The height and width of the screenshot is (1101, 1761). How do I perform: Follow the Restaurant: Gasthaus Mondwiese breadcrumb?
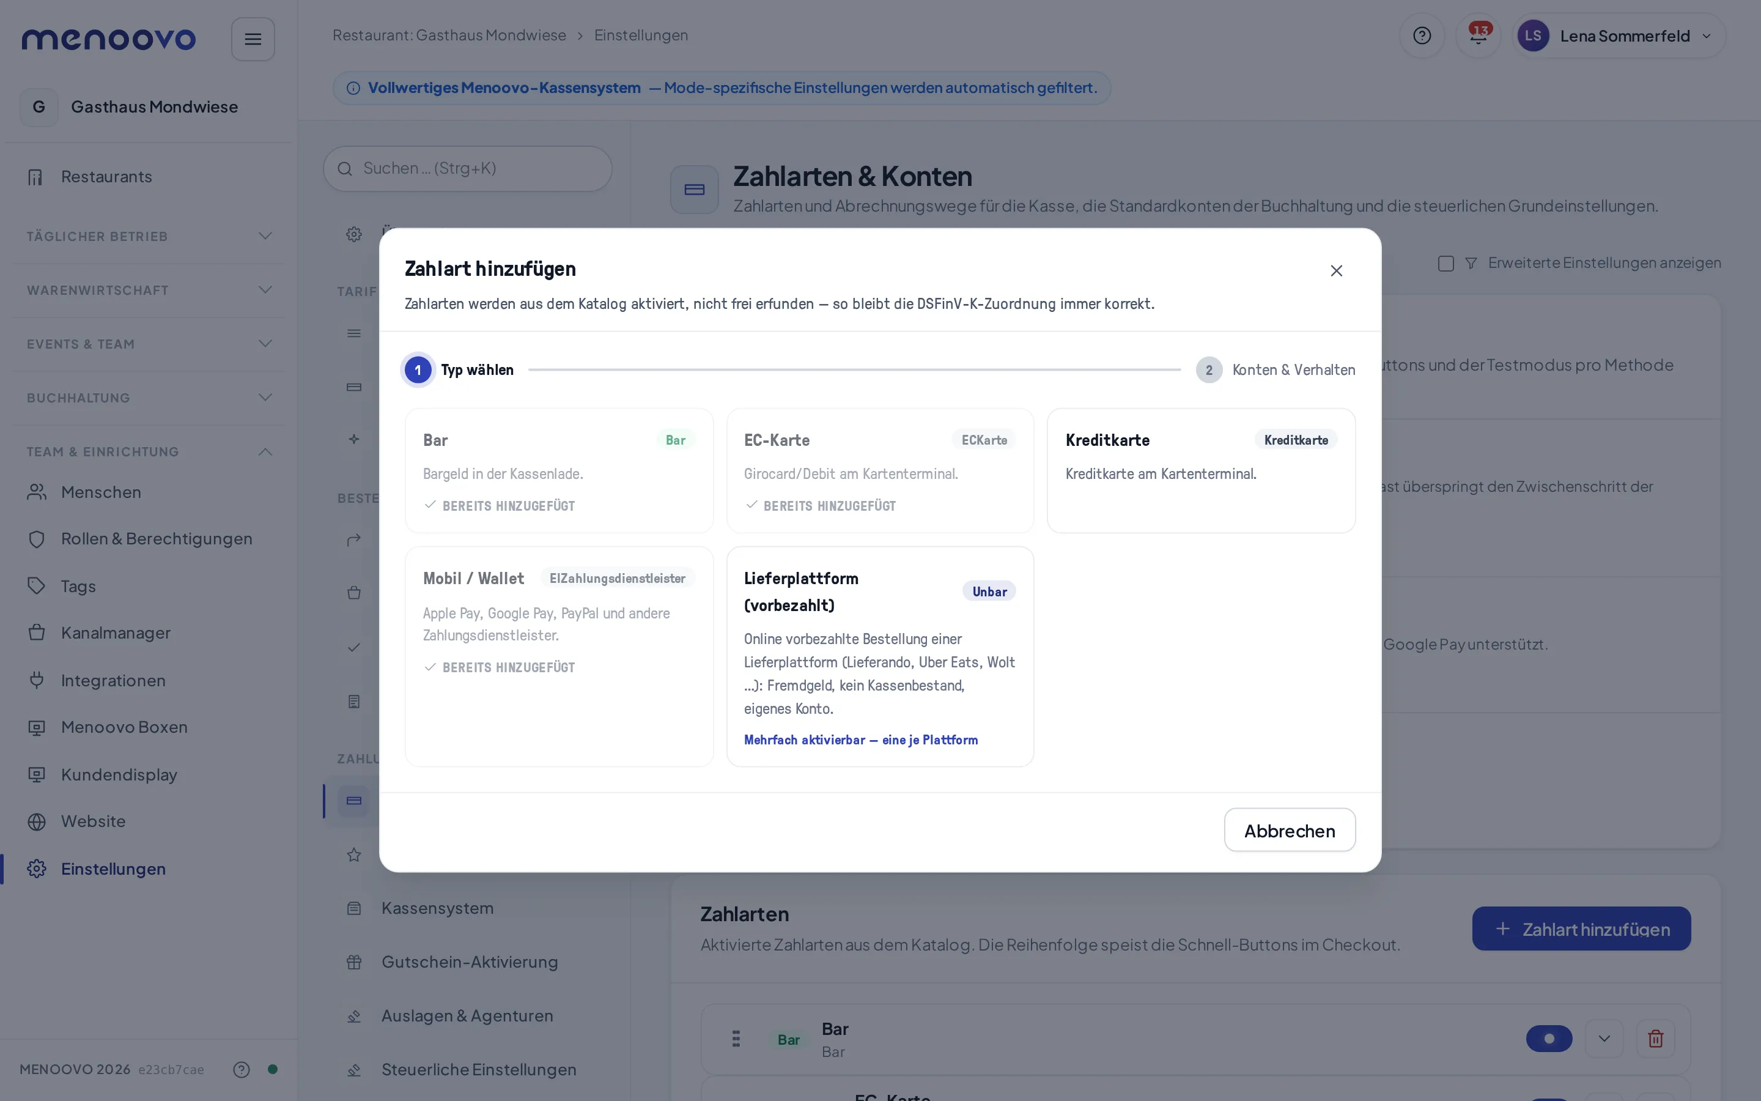click(x=449, y=35)
